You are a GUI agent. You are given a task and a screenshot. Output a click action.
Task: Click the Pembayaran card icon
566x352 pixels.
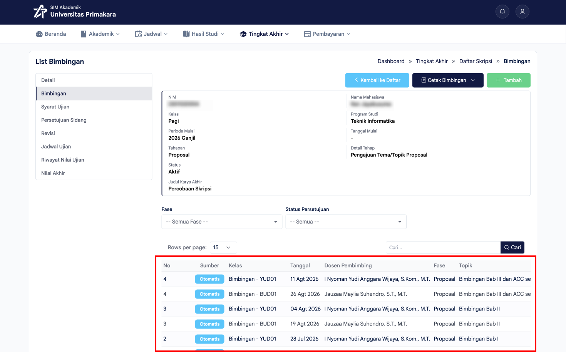click(x=307, y=34)
